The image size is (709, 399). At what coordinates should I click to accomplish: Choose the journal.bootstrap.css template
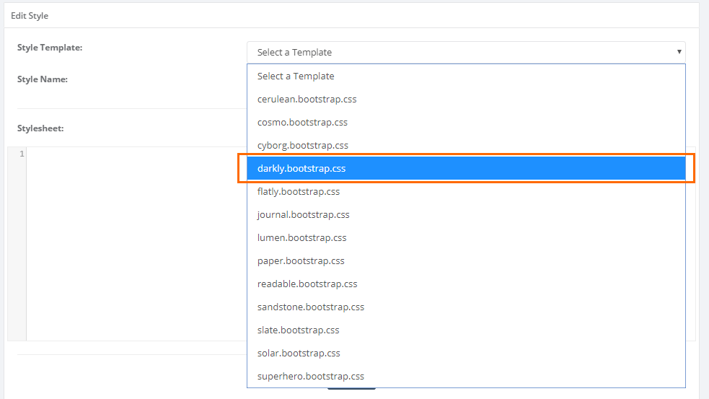[303, 214]
